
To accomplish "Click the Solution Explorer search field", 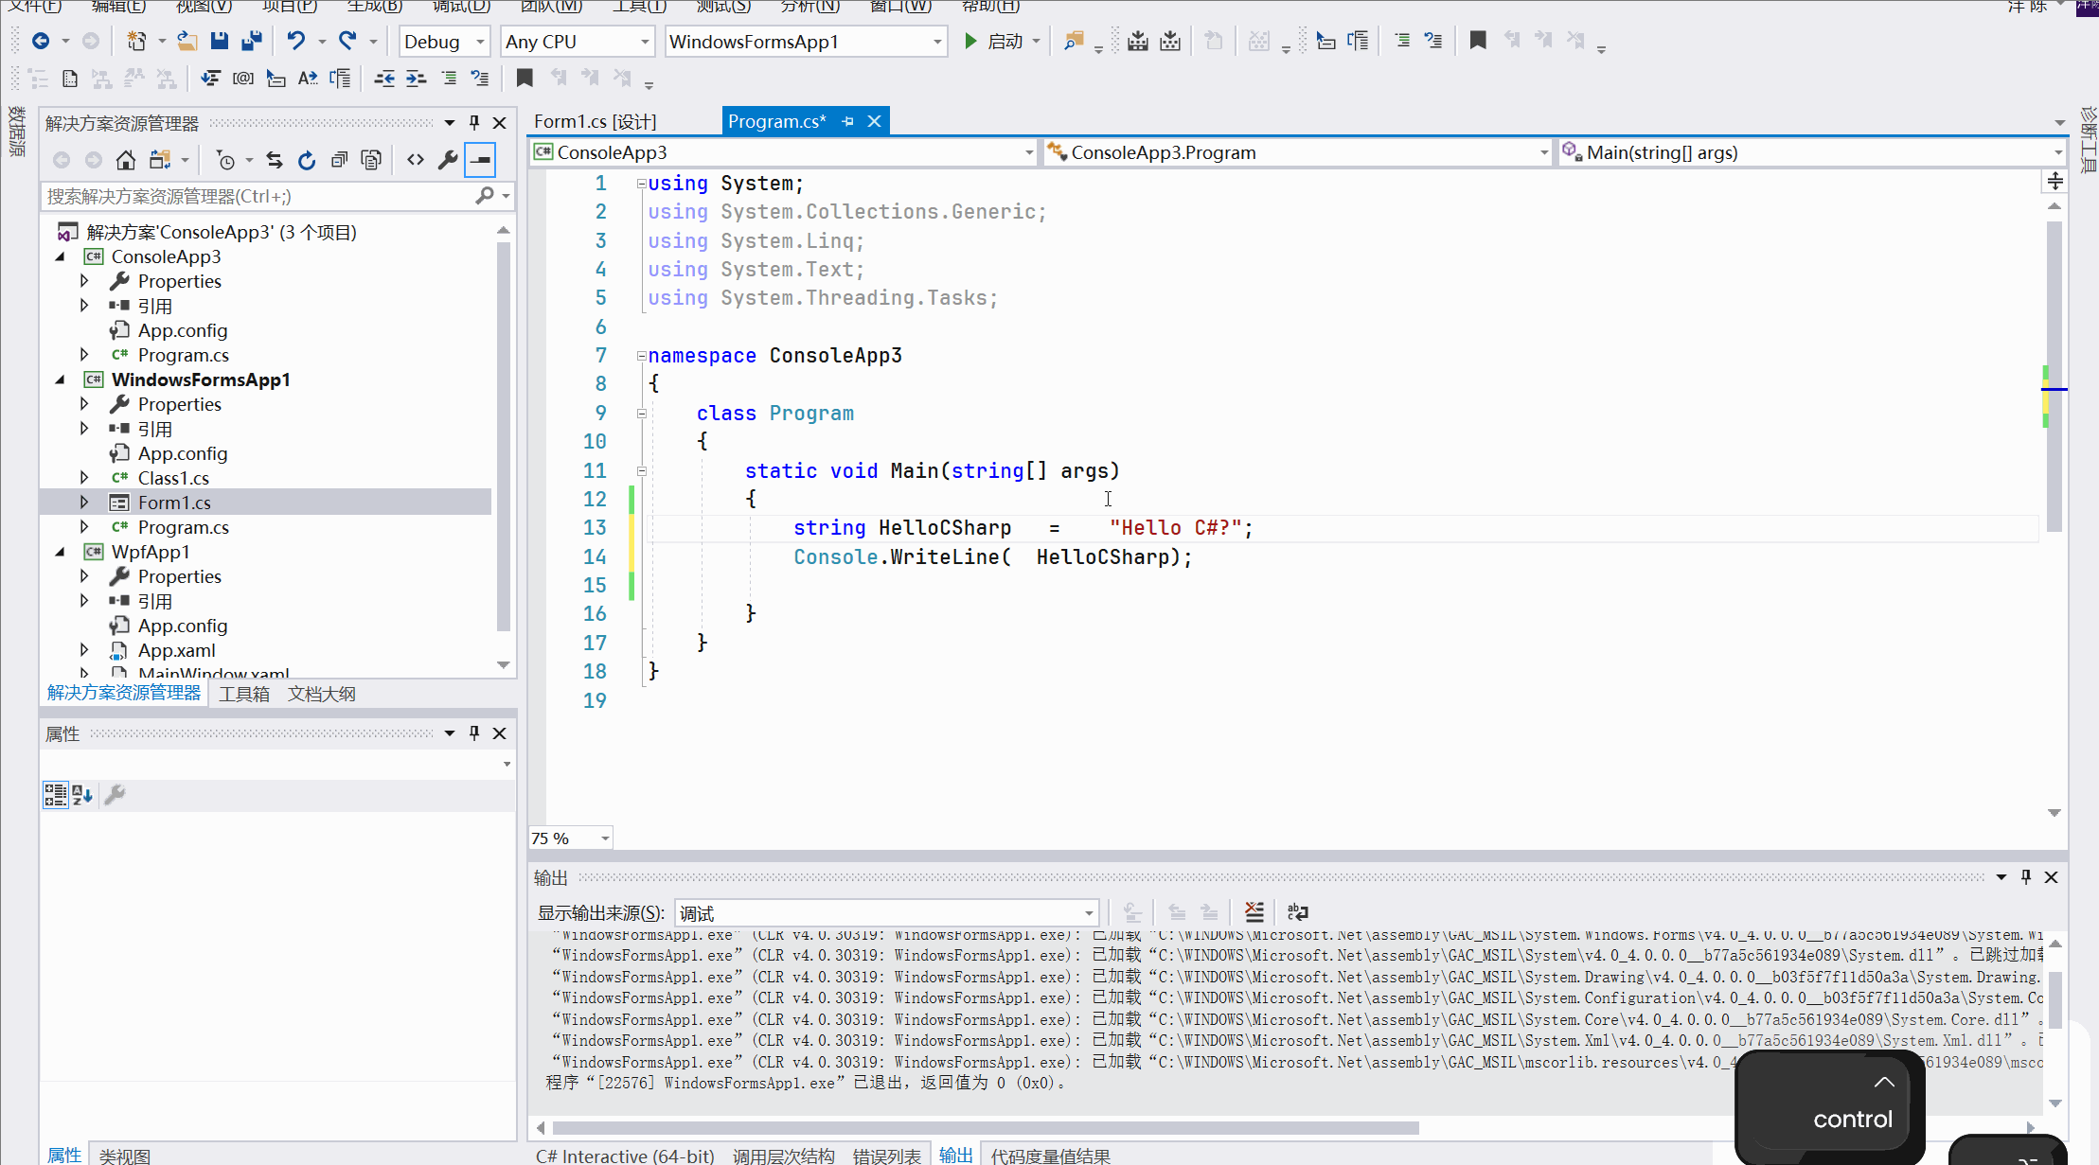I will click(258, 196).
